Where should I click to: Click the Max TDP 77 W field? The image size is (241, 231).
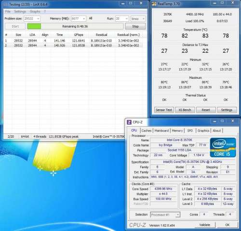coord(202,145)
